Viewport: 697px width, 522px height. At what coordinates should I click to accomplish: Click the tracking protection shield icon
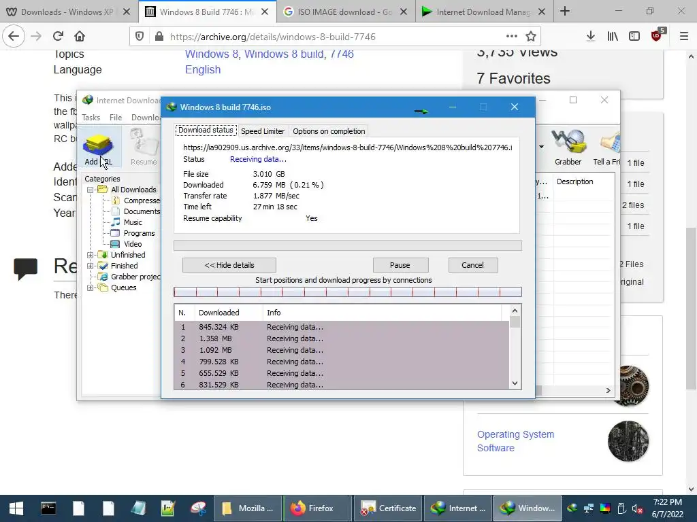pos(140,37)
